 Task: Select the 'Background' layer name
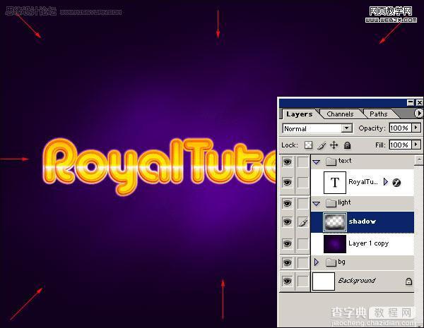(357, 281)
